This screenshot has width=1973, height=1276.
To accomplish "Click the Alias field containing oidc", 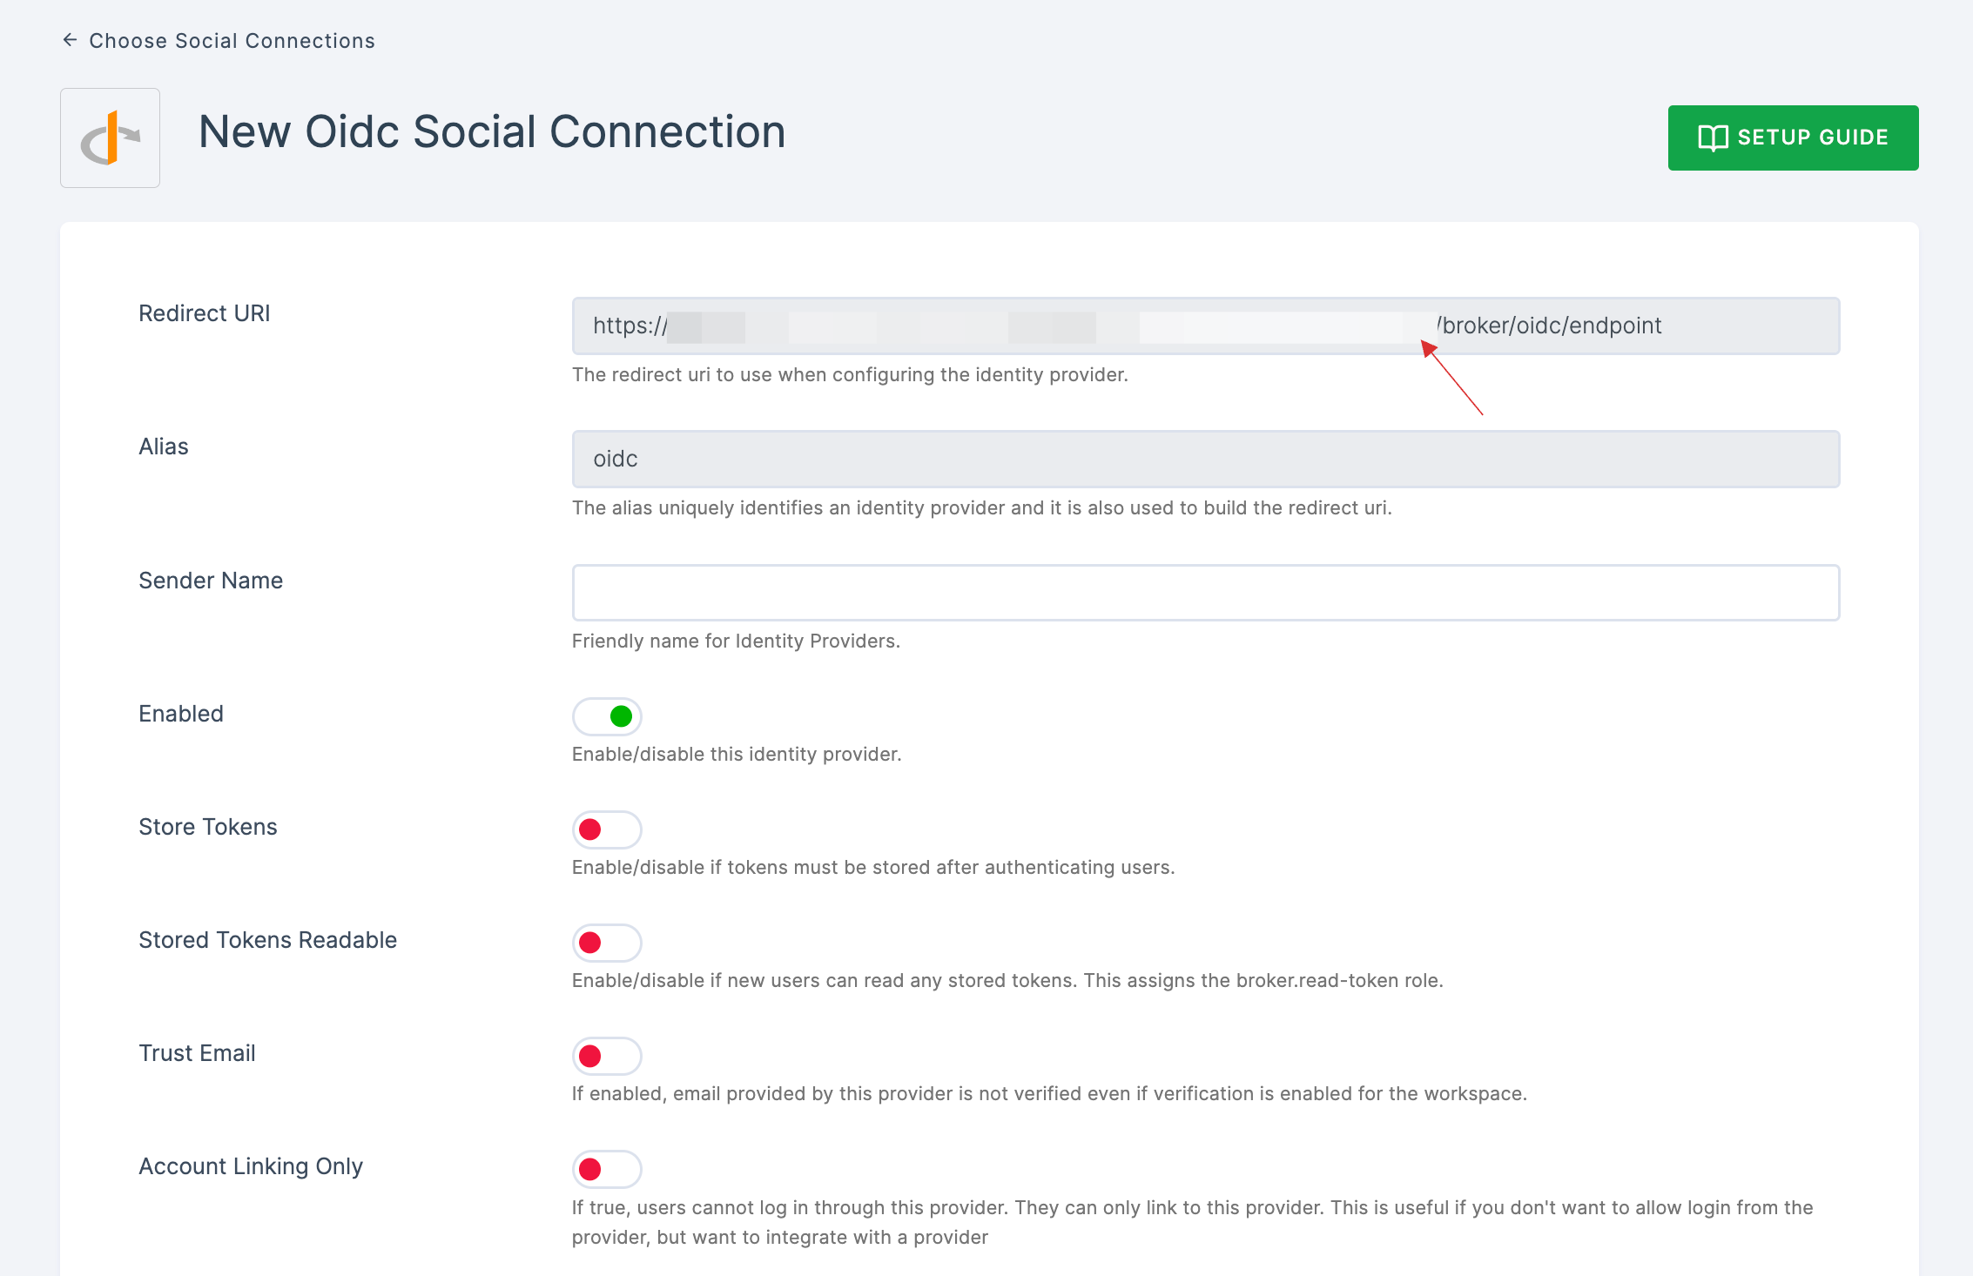I will tap(1206, 459).
